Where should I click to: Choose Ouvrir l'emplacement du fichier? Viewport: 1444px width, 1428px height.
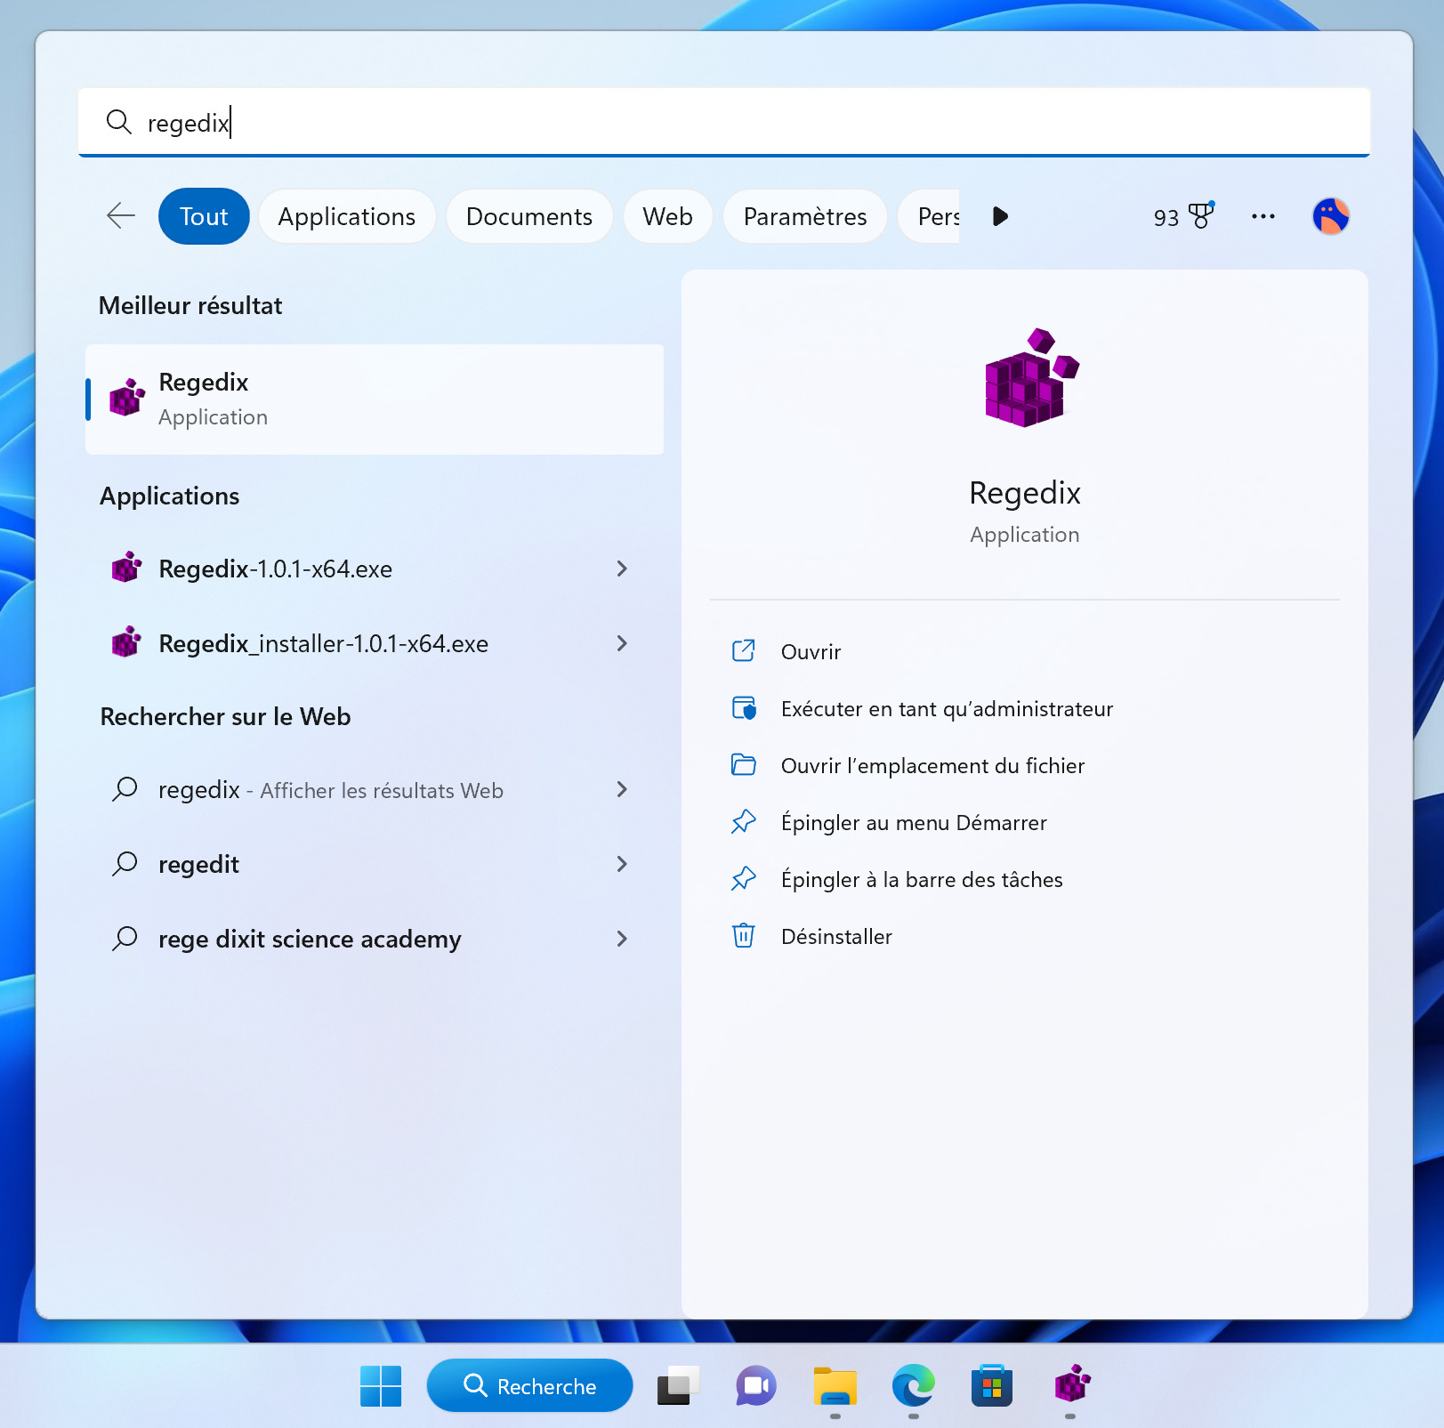point(932,766)
